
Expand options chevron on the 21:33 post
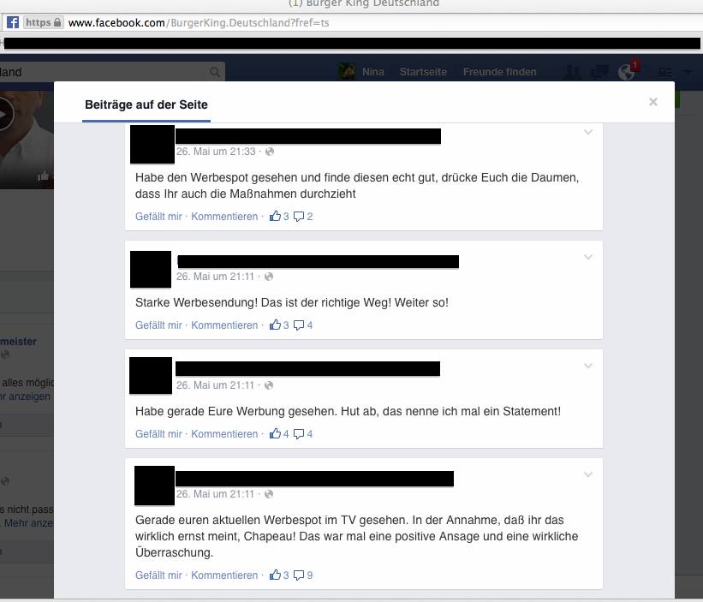pyautogui.click(x=588, y=132)
